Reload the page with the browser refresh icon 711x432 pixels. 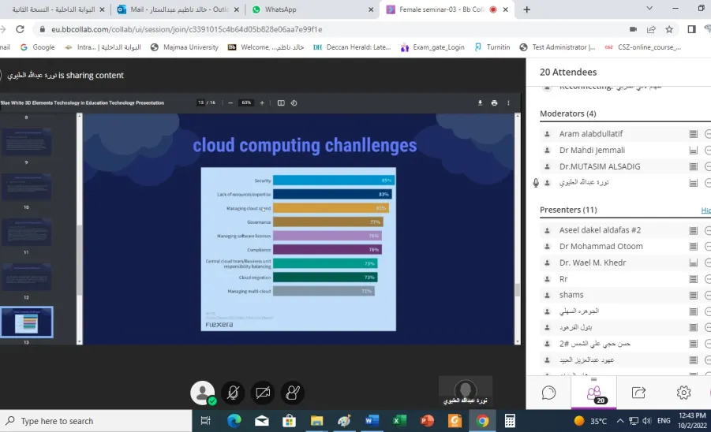click(x=20, y=29)
